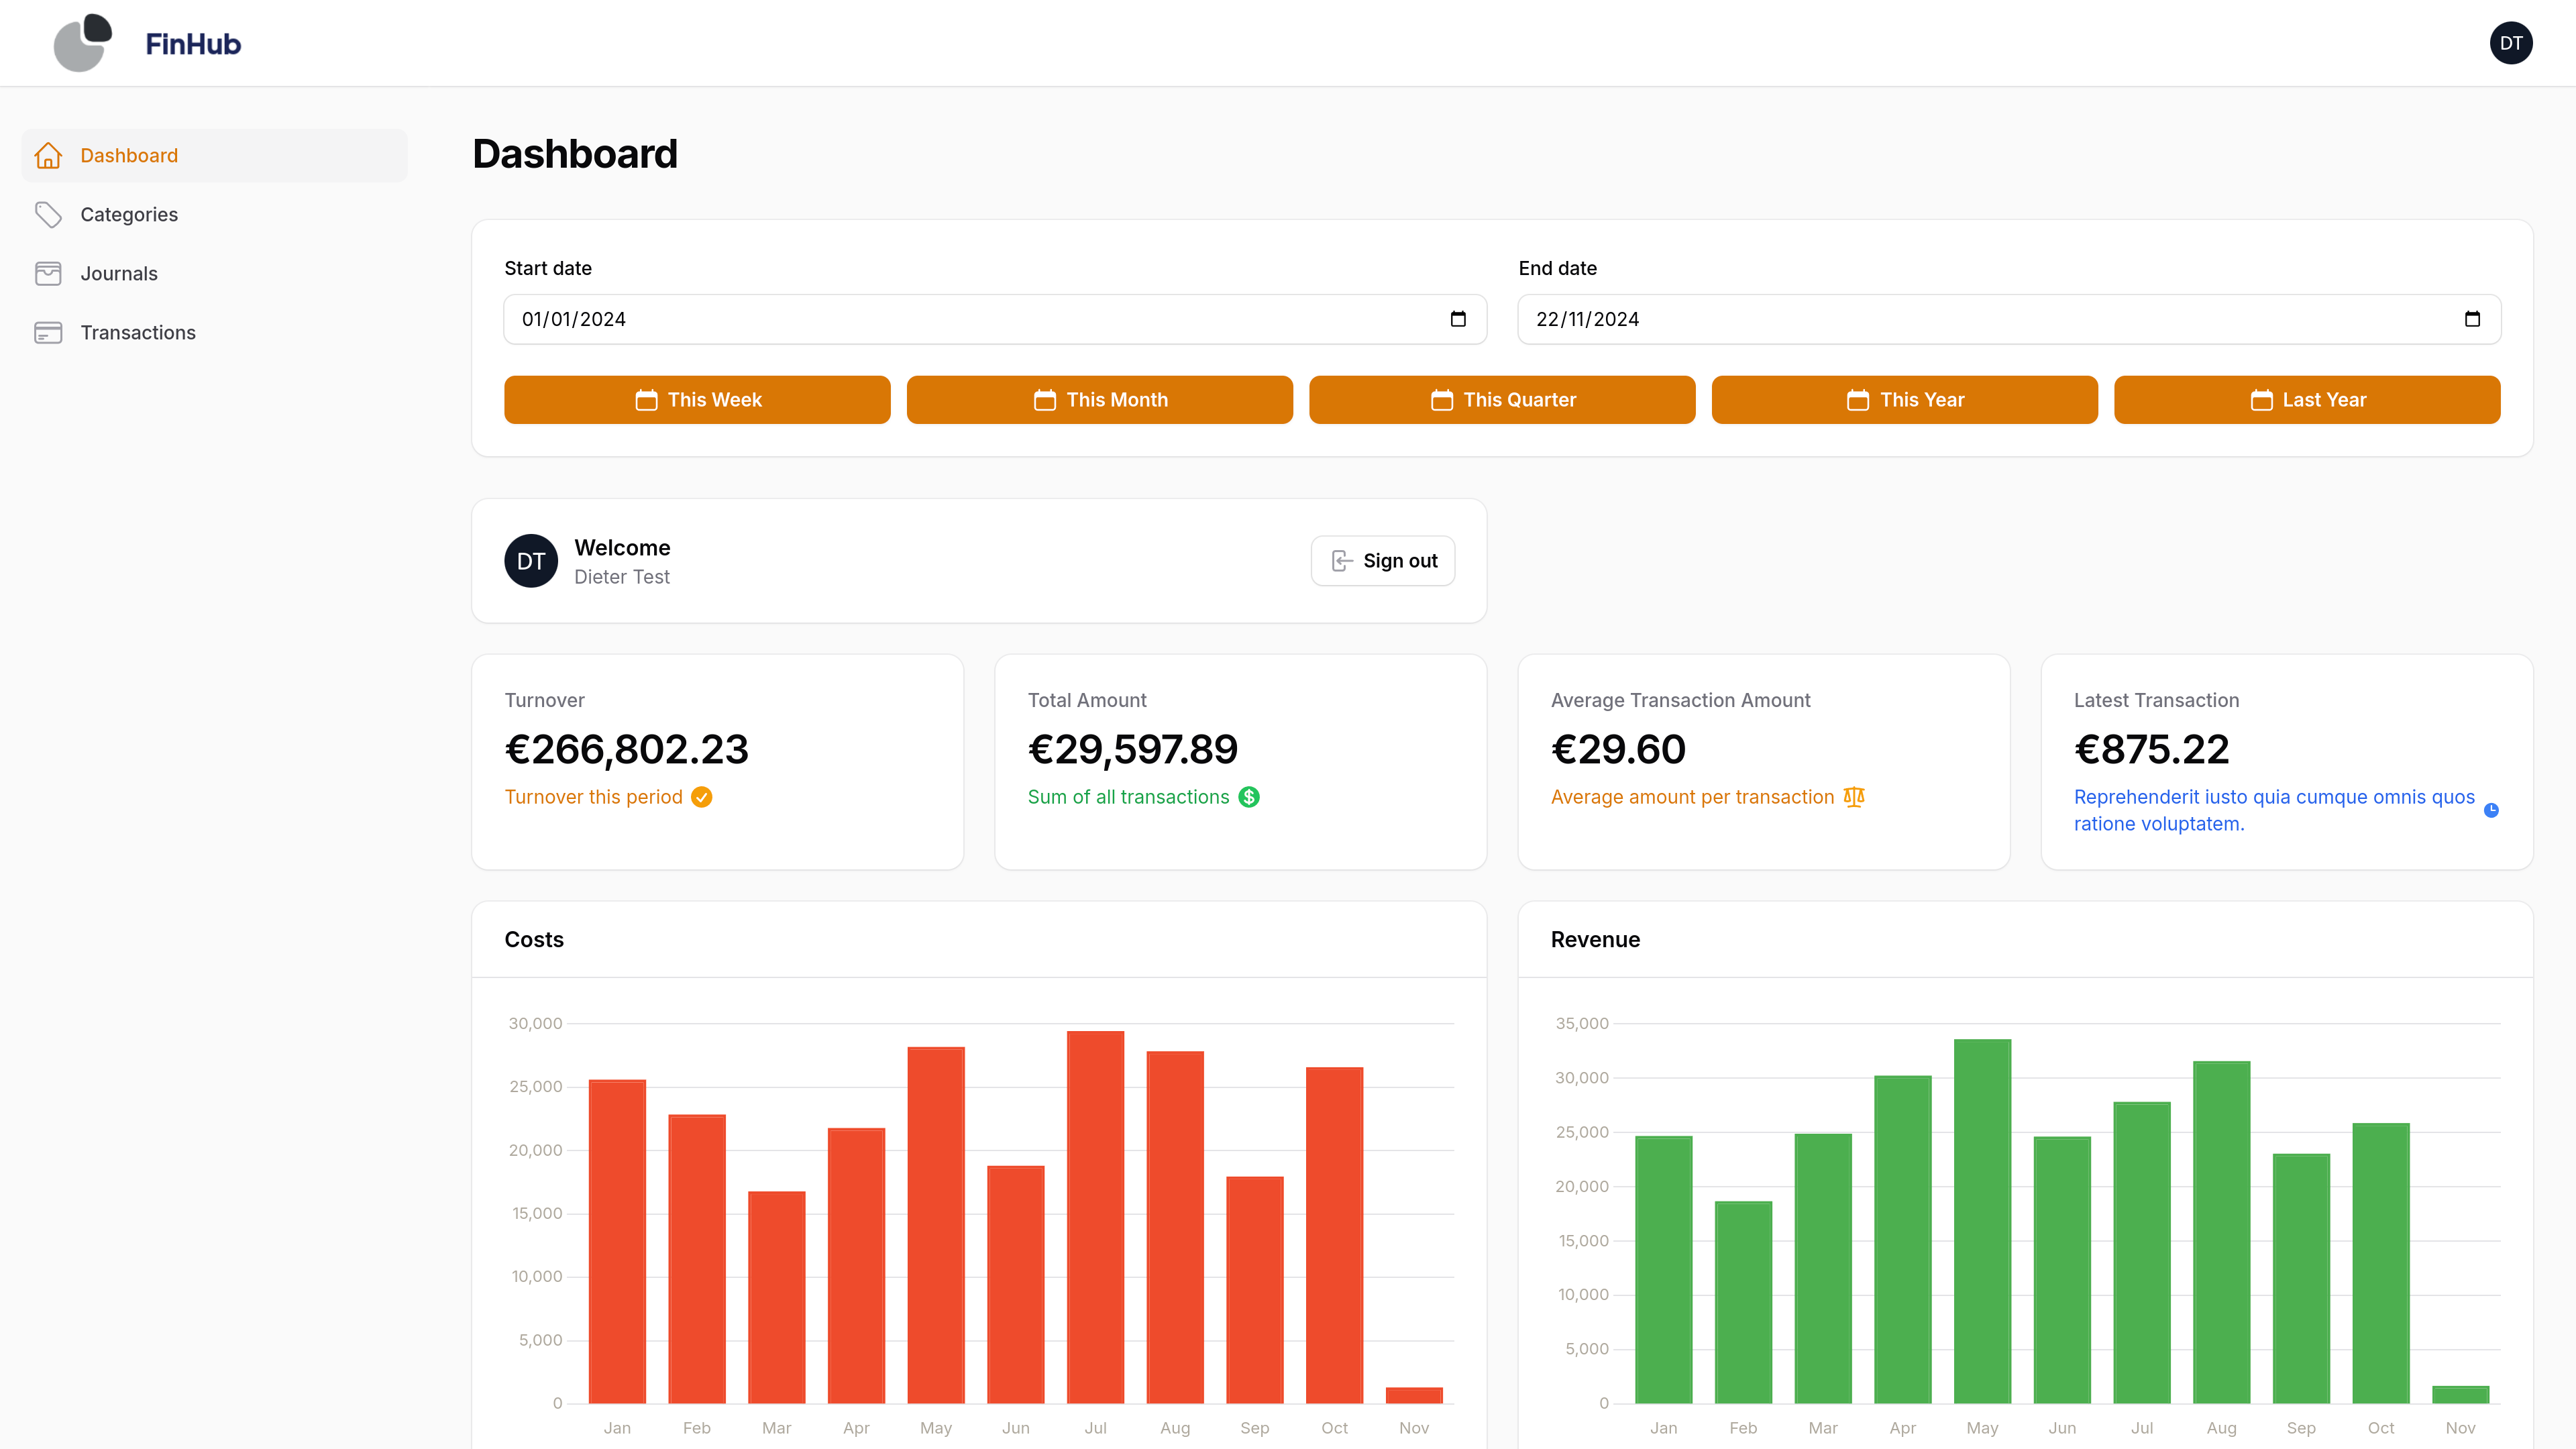Select the Last Year range button
Viewport: 2576px width, 1449px height.
(2307, 400)
